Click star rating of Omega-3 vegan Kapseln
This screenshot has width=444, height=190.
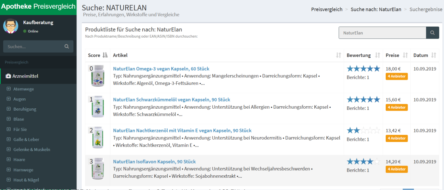(363, 69)
